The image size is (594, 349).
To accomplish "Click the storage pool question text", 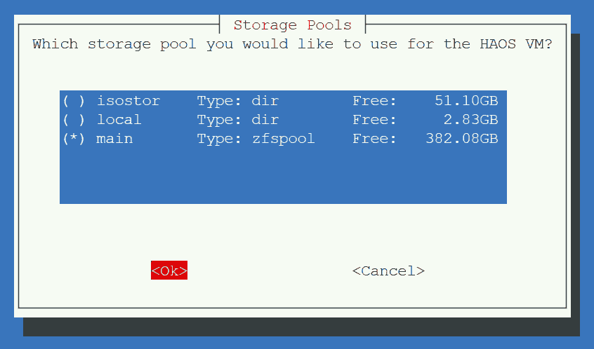I will [292, 44].
